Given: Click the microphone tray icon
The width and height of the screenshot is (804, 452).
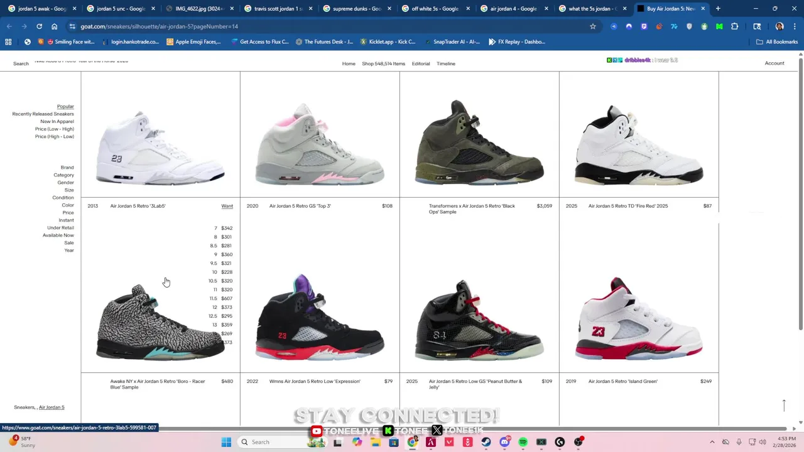Looking at the screenshot, I should click(x=739, y=442).
